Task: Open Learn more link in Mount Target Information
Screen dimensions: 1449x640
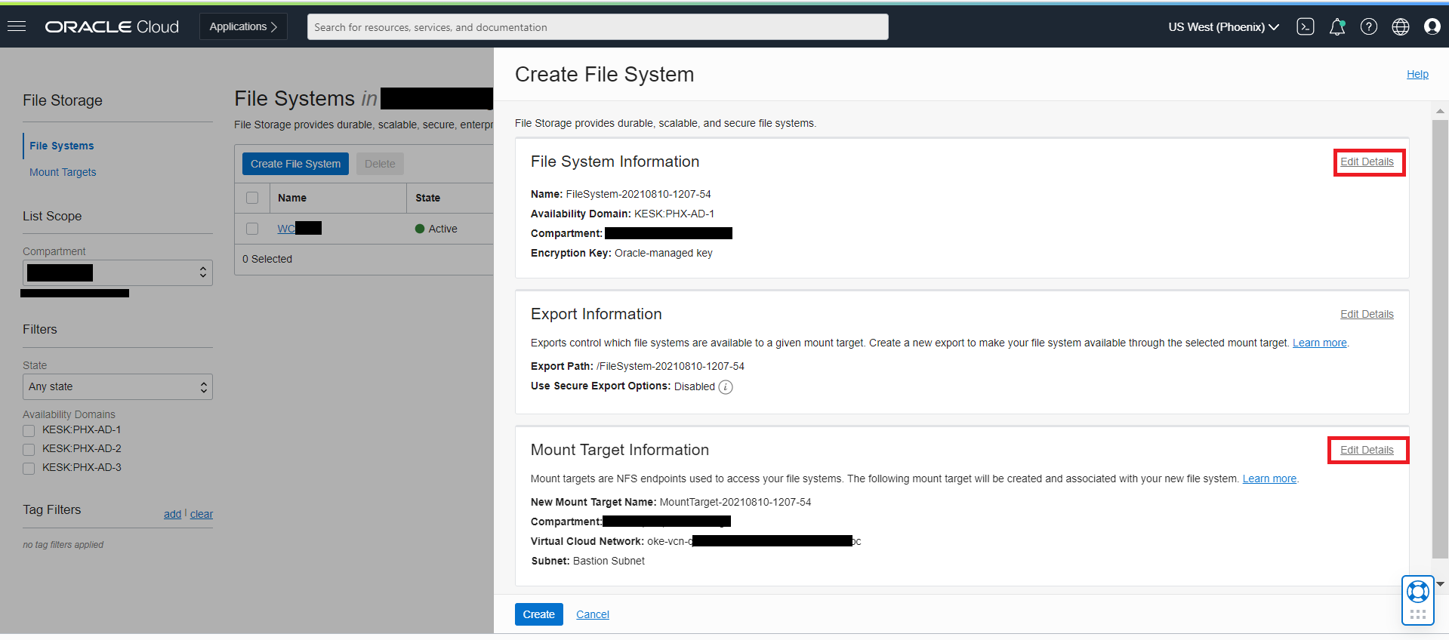Action: tap(1269, 478)
